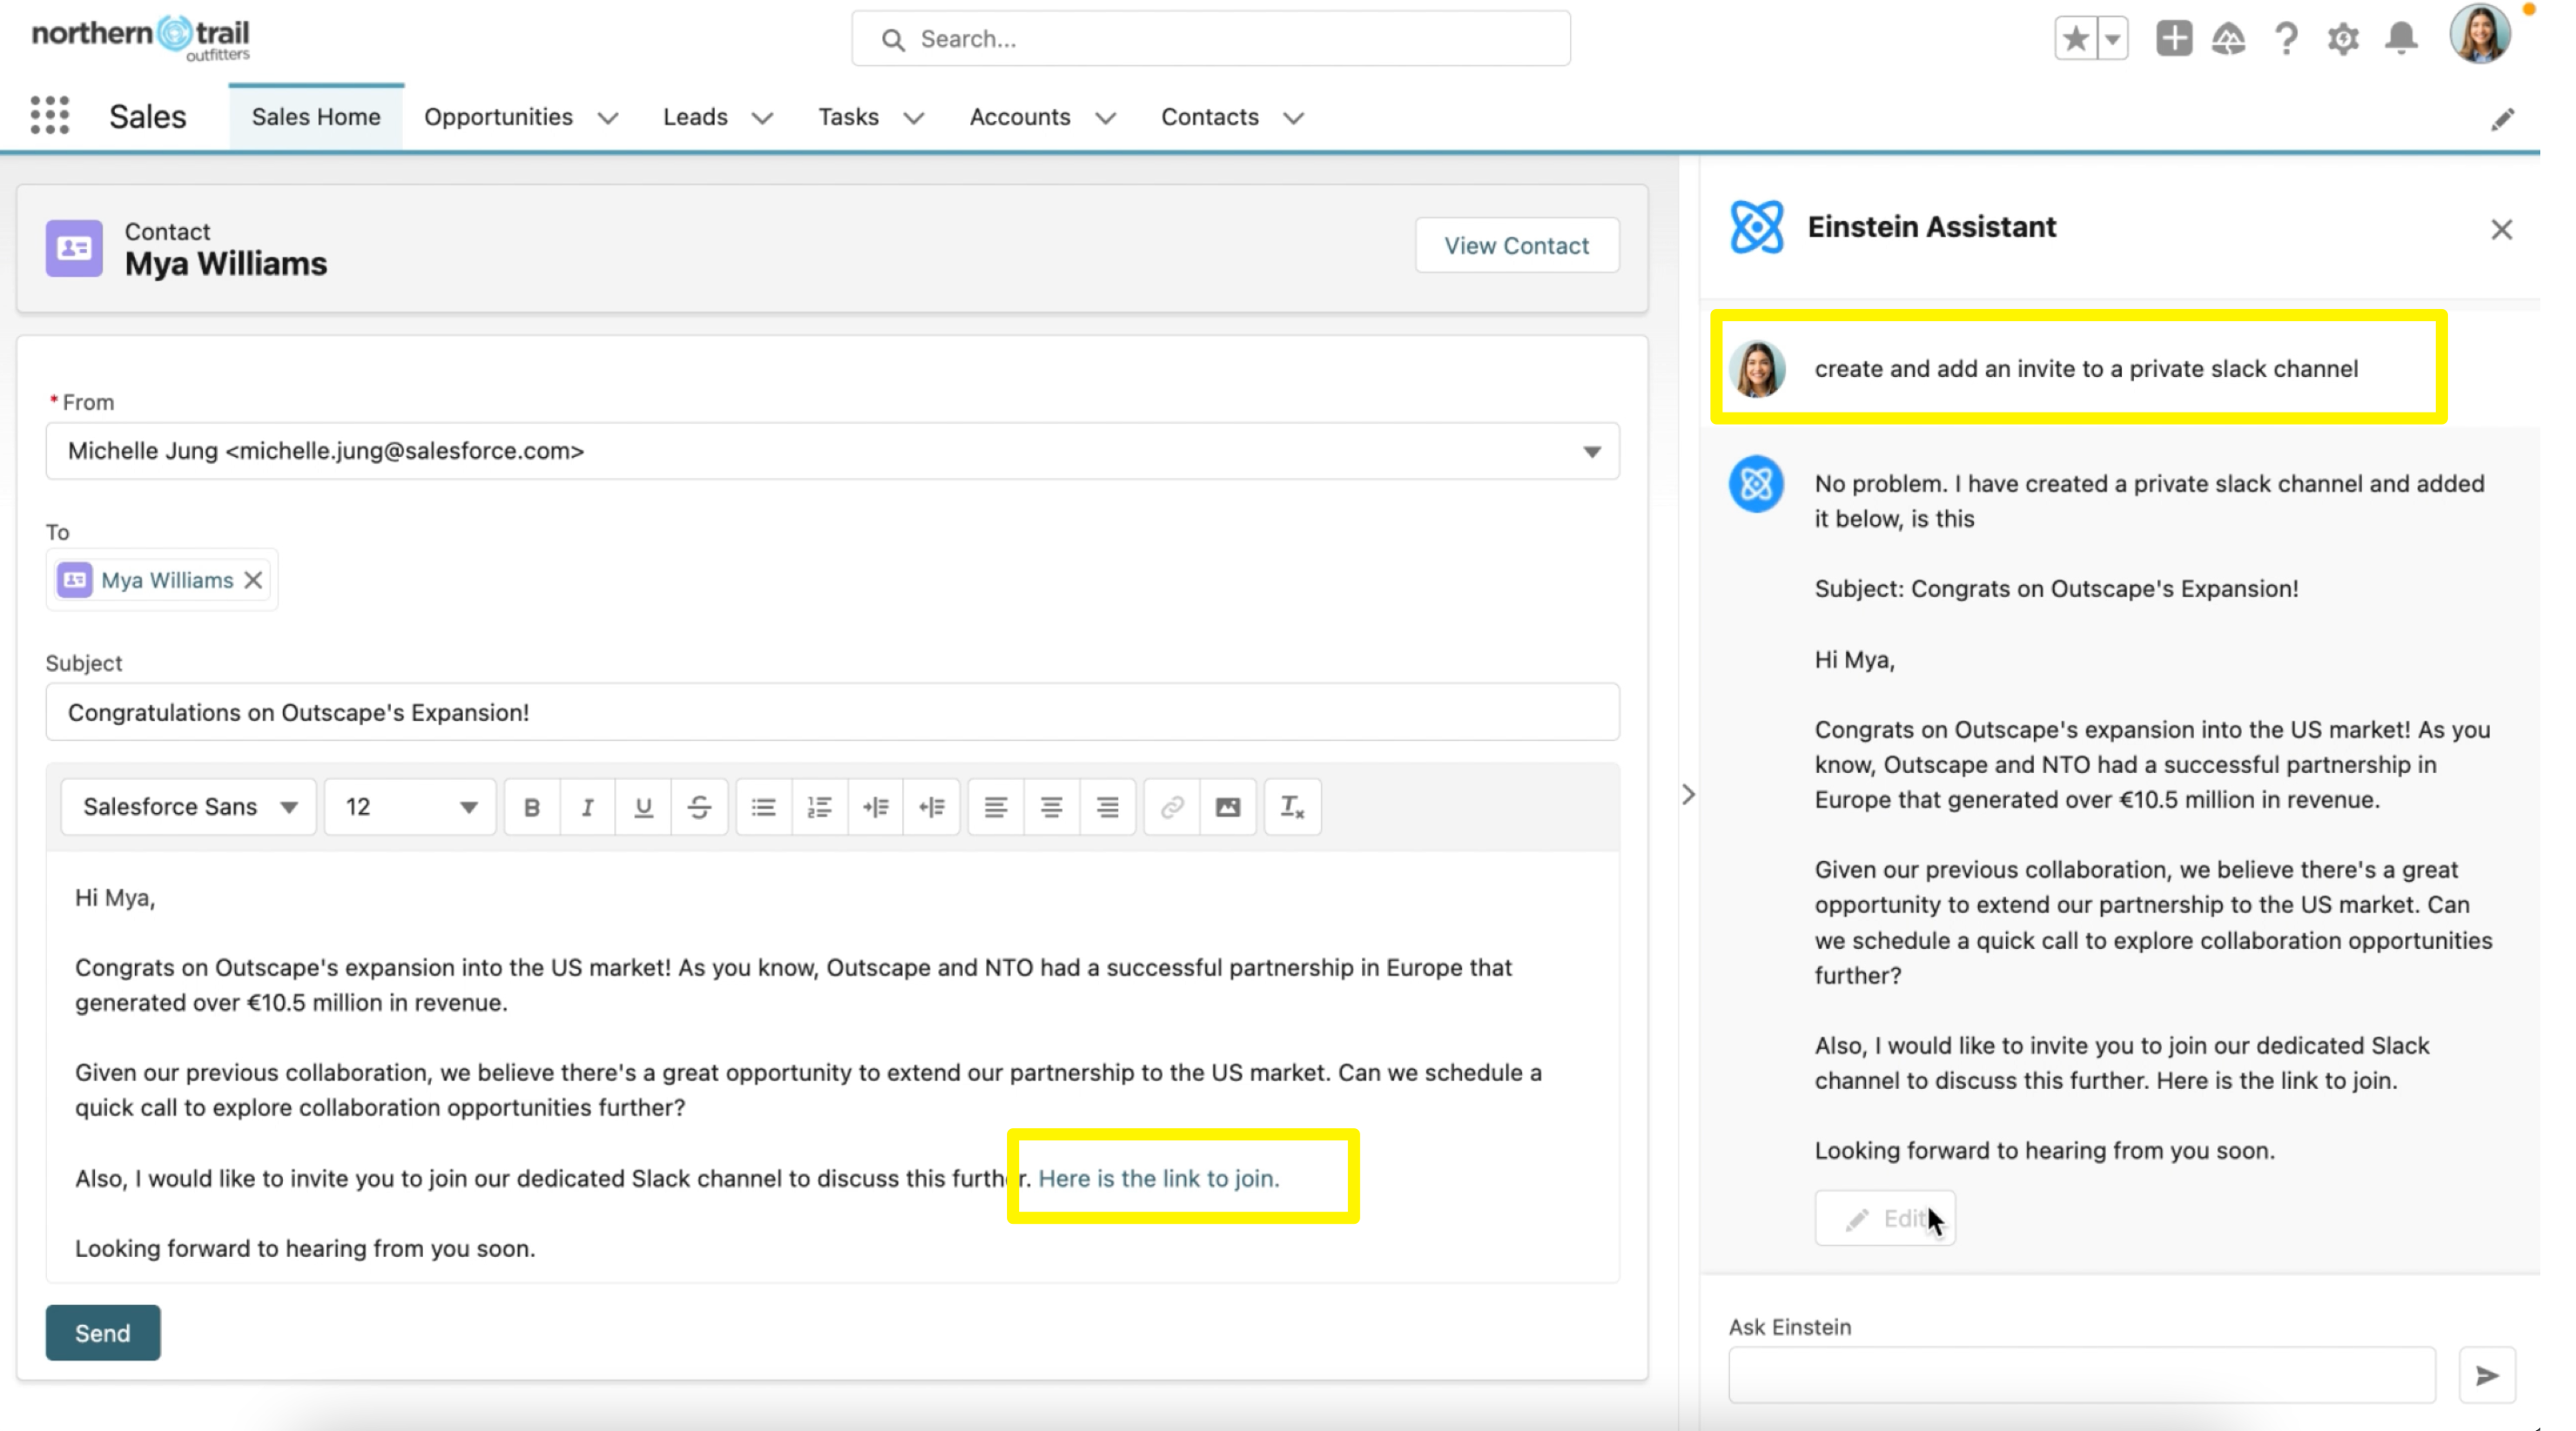Close the Einstein Assistant panel
Viewport: 2576px width, 1431px height.
tap(2501, 230)
